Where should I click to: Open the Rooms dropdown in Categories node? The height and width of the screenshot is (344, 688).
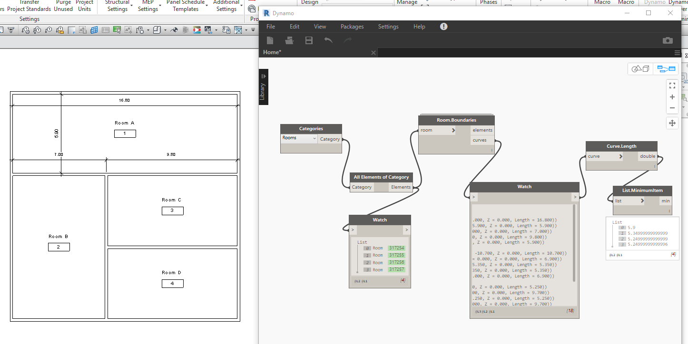(299, 138)
